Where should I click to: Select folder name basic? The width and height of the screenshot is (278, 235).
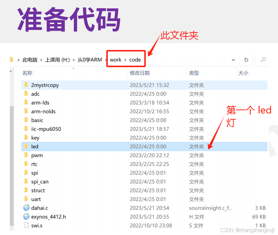point(37,120)
